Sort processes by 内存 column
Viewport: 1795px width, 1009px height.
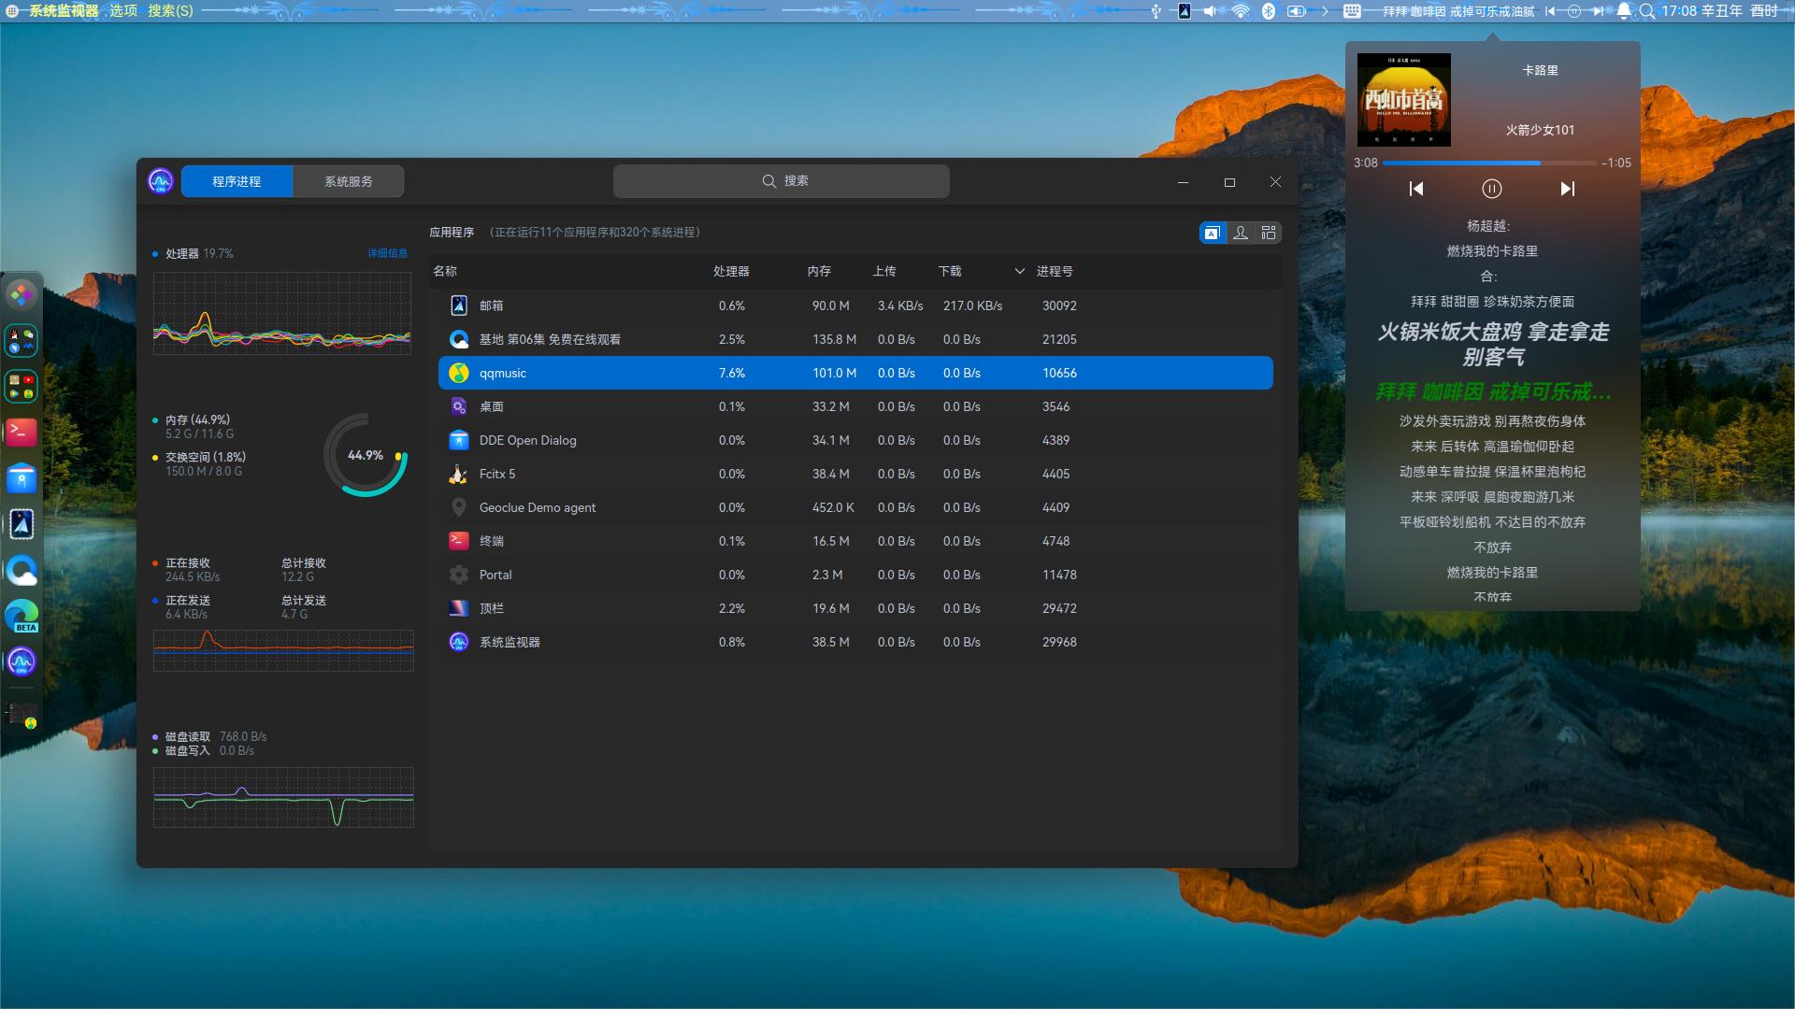click(x=819, y=271)
